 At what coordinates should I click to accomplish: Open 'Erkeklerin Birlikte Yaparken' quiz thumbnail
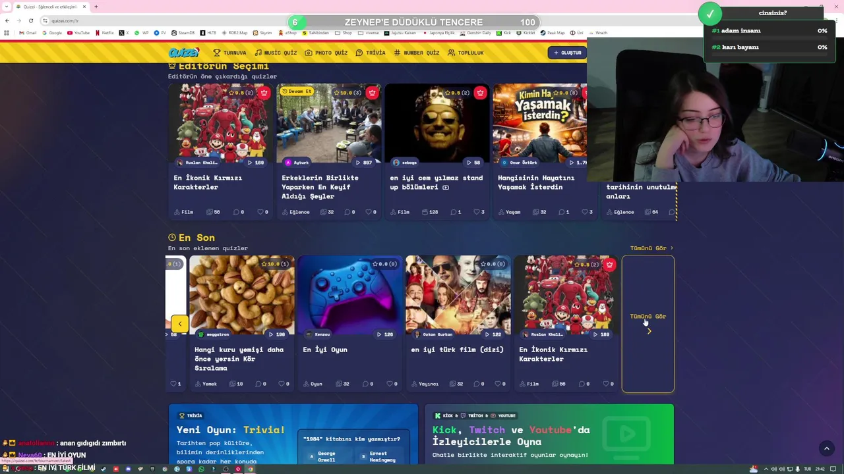[x=329, y=123]
